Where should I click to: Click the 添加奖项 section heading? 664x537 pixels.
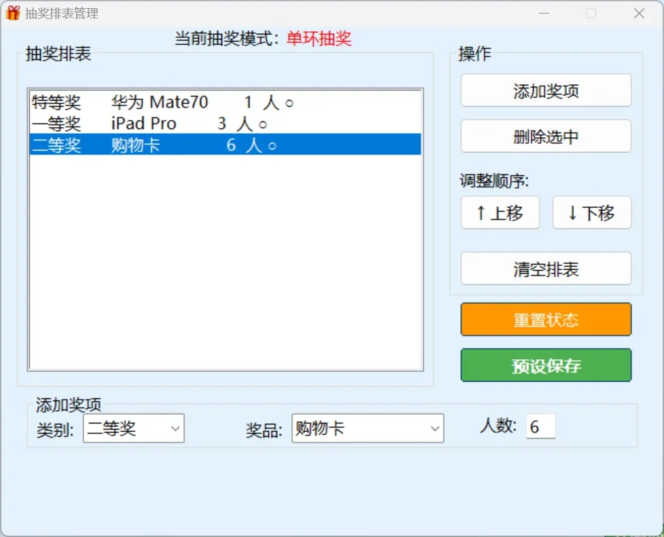[67, 404]
